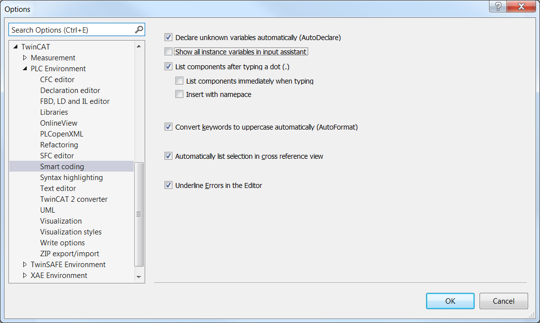Toggle List components after typing a dot
This screenshot has width=540, height=323.
168,66
